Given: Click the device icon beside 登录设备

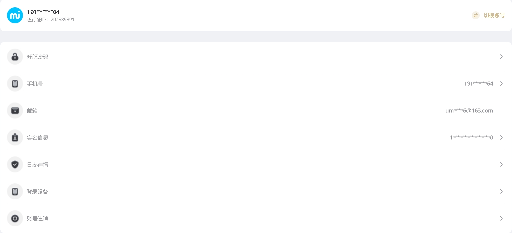Looking at the screenshot, I should 15,191.
